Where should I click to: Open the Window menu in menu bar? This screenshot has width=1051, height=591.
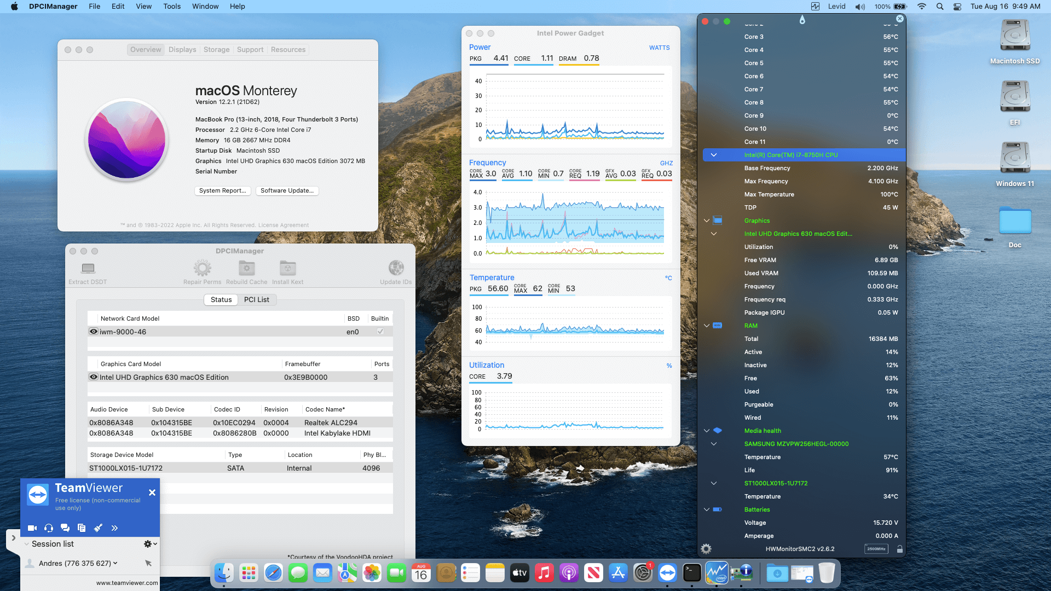[205, 7]
